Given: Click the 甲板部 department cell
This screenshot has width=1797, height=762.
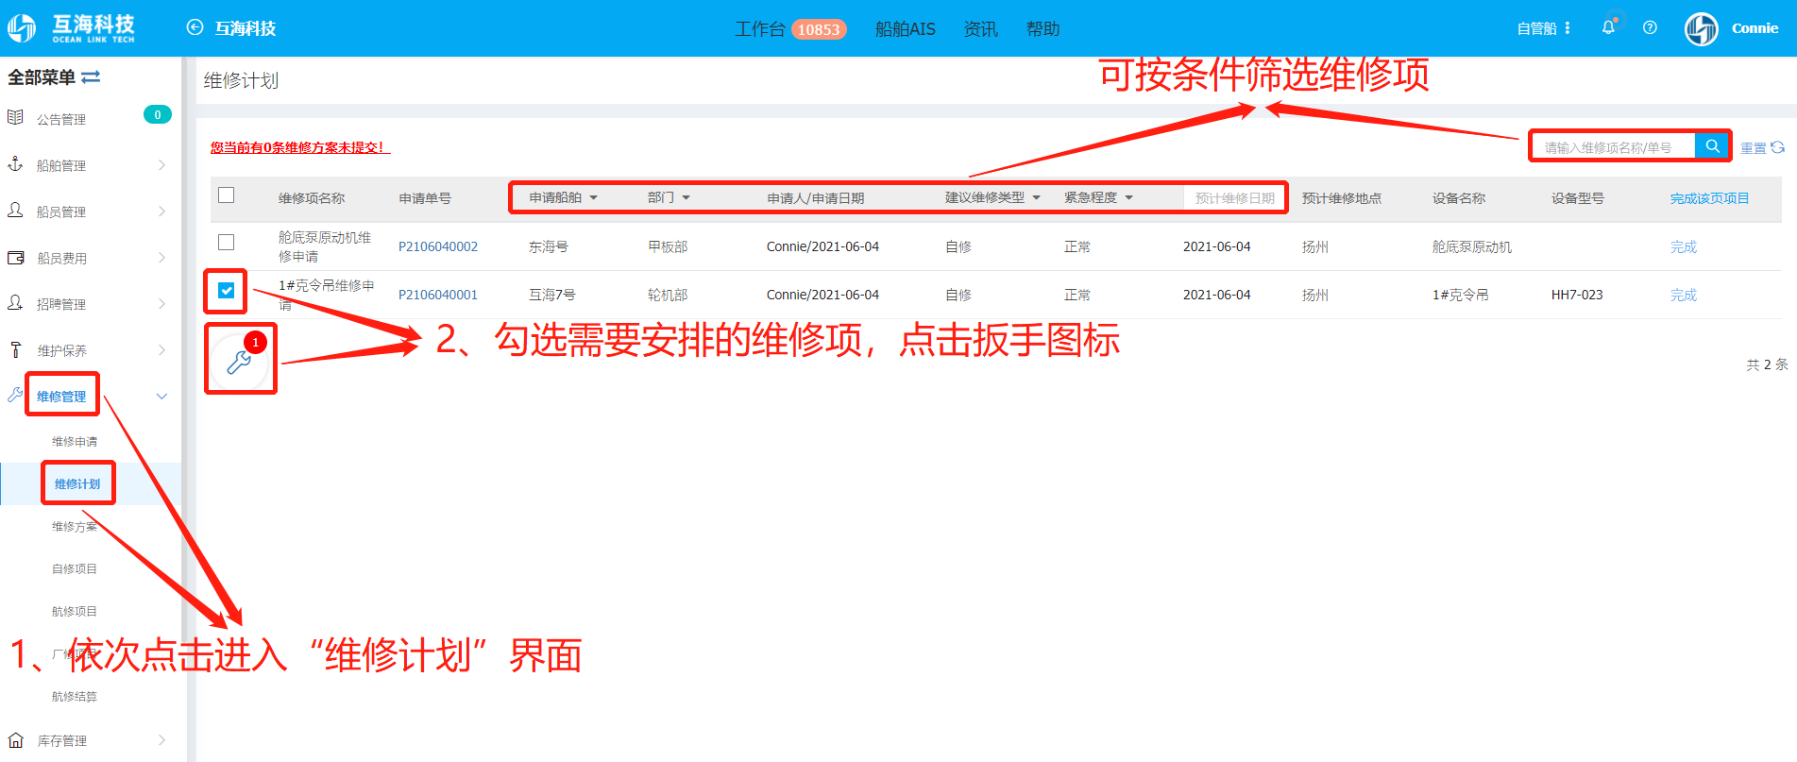Looking at the screenshot, I should [668, 246].
